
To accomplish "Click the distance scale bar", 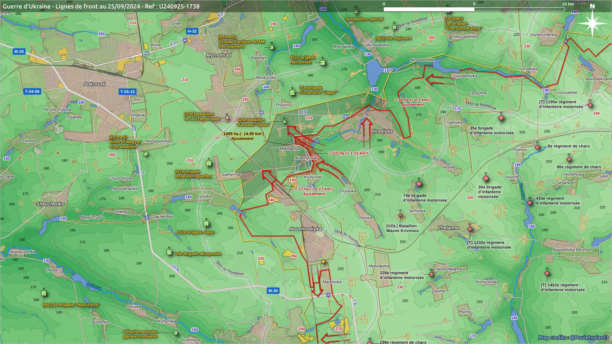I will (x=474, y=9).
